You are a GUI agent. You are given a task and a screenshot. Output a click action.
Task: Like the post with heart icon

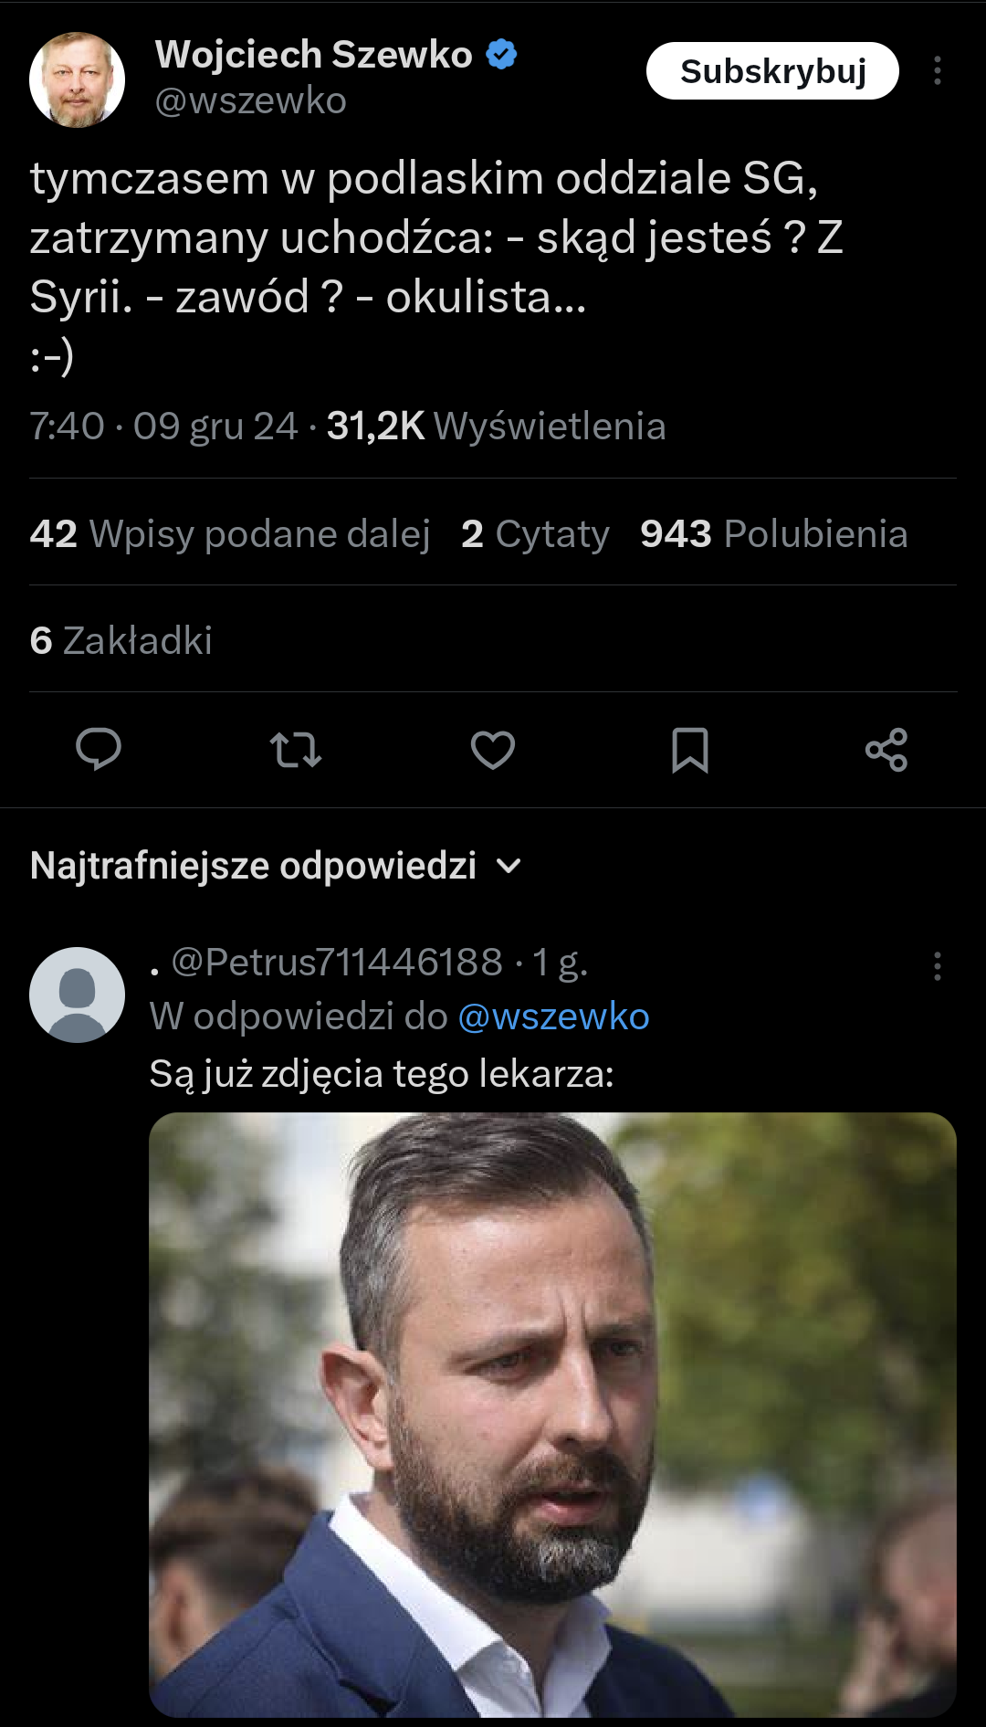pyautogui.click(x=493, y=750)
